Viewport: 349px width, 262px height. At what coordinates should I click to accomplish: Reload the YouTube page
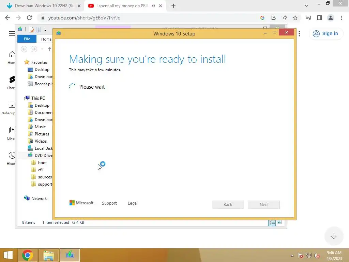tap(29, 18)
